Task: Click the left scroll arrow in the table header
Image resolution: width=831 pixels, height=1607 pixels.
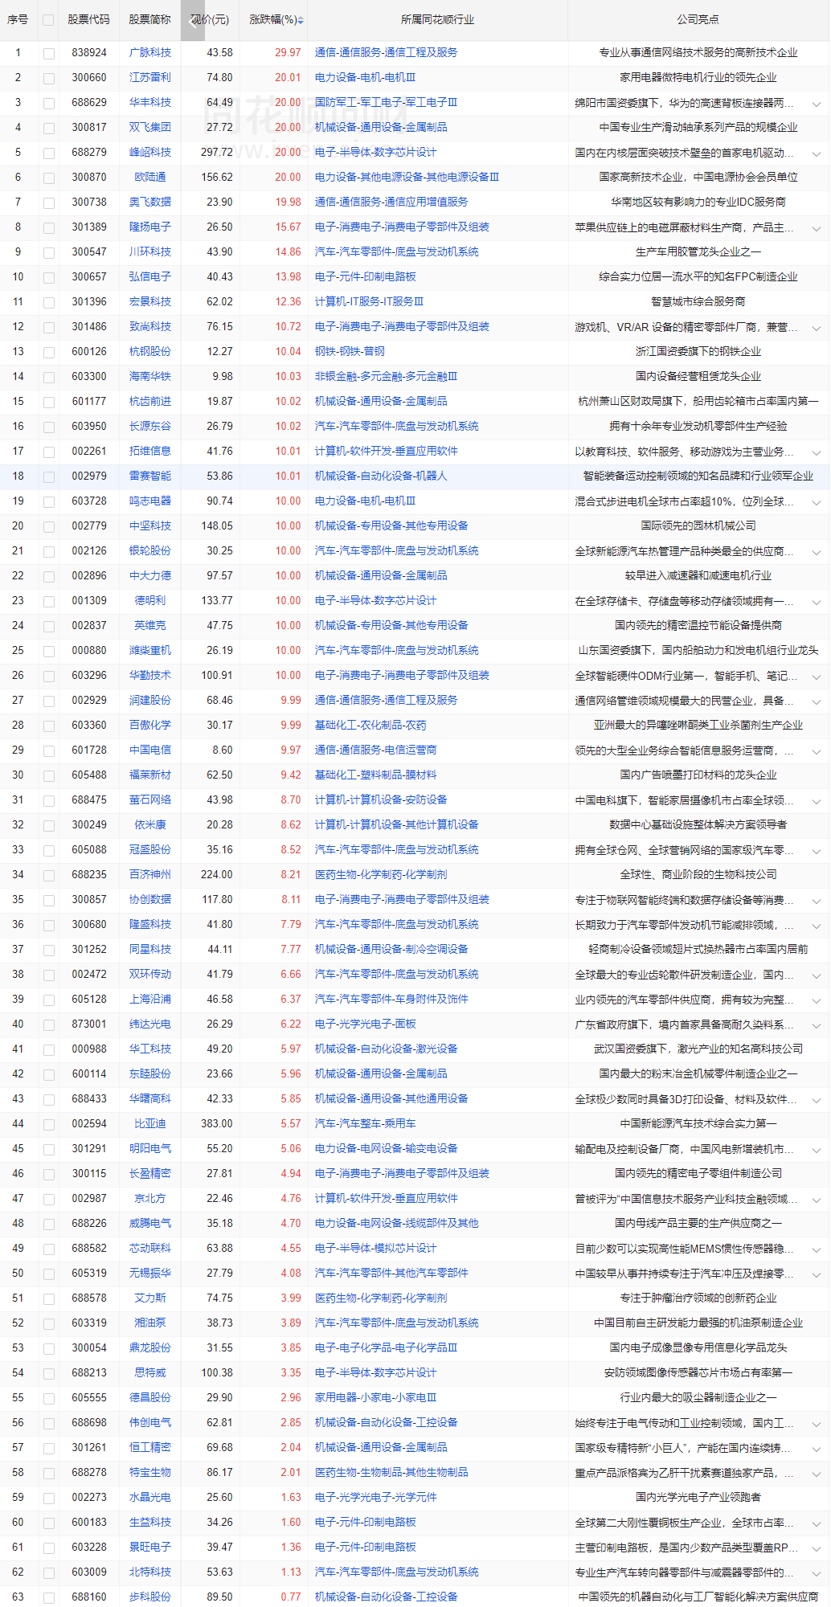Action: click(x=193, y=20)
